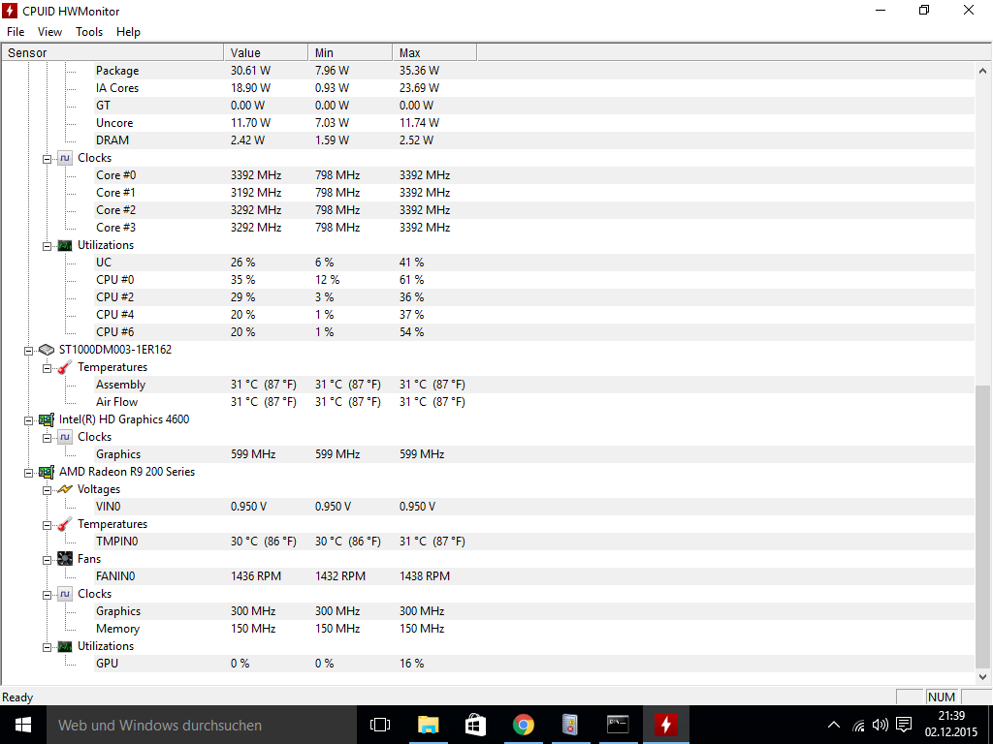Collapse the Intel HD Graphics Clocks node
The image size is (993, 744).
[x=47, y=439]
